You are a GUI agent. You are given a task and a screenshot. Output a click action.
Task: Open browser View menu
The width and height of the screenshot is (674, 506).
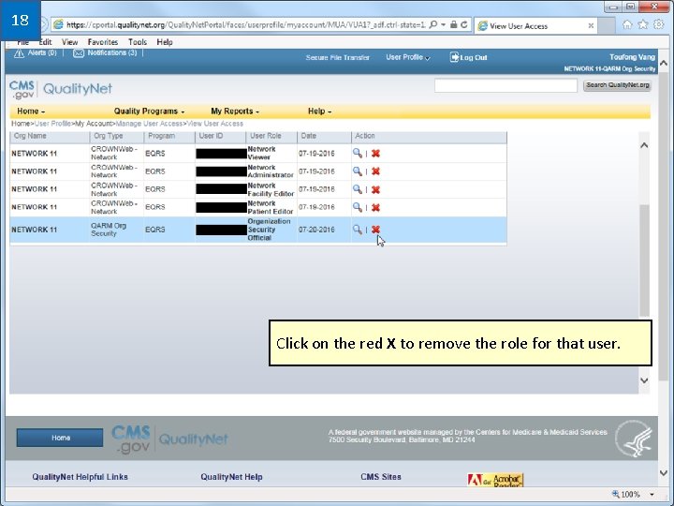tap(69, 42)
